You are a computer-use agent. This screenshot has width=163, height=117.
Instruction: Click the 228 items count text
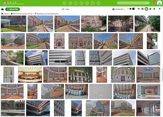tap(65, 9)
